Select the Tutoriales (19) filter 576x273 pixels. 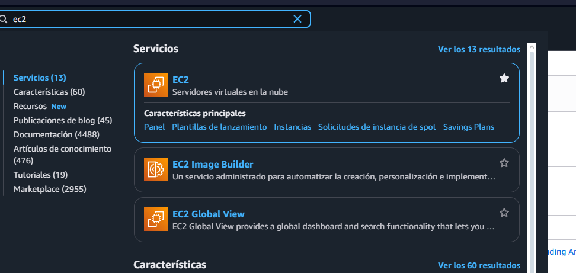[40, 175]
